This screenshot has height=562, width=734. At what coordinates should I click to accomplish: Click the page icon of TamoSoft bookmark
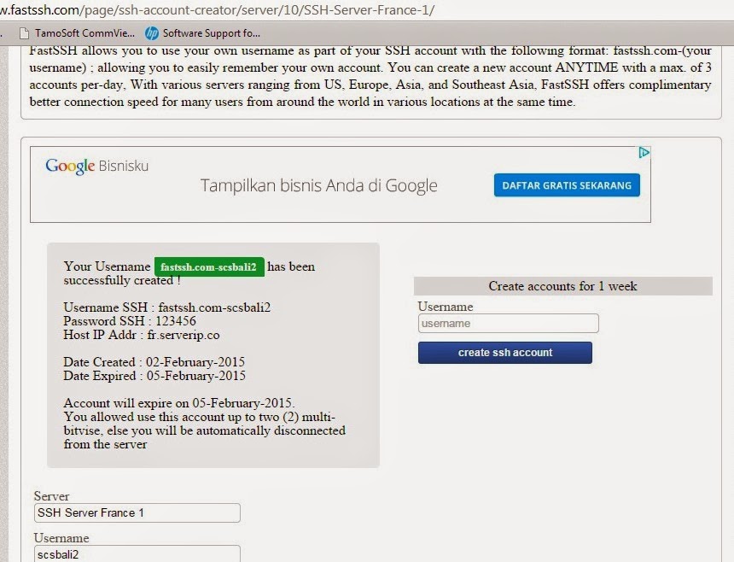click(x=24, y=33)
